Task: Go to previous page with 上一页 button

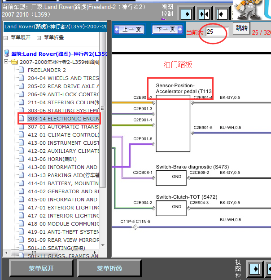Action: 129,29
